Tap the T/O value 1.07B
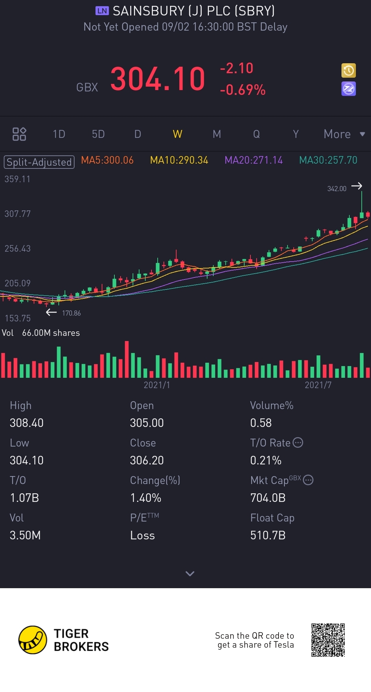This screenshot has width=371, height=692. 24,498
